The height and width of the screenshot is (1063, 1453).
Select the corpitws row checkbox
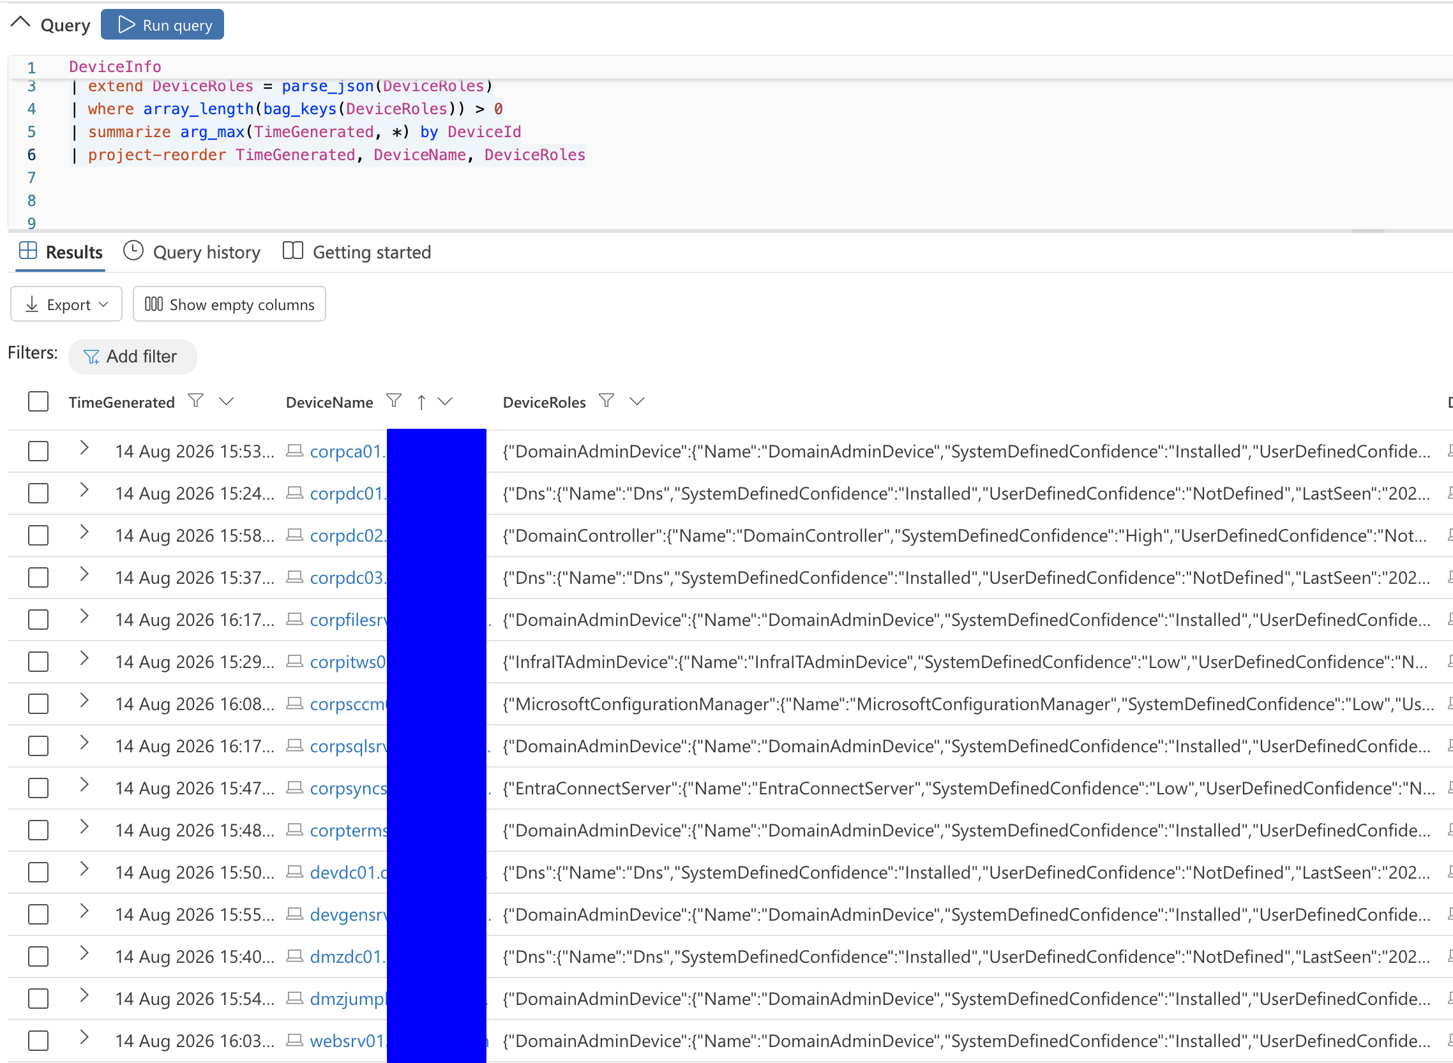pos(38,662)
